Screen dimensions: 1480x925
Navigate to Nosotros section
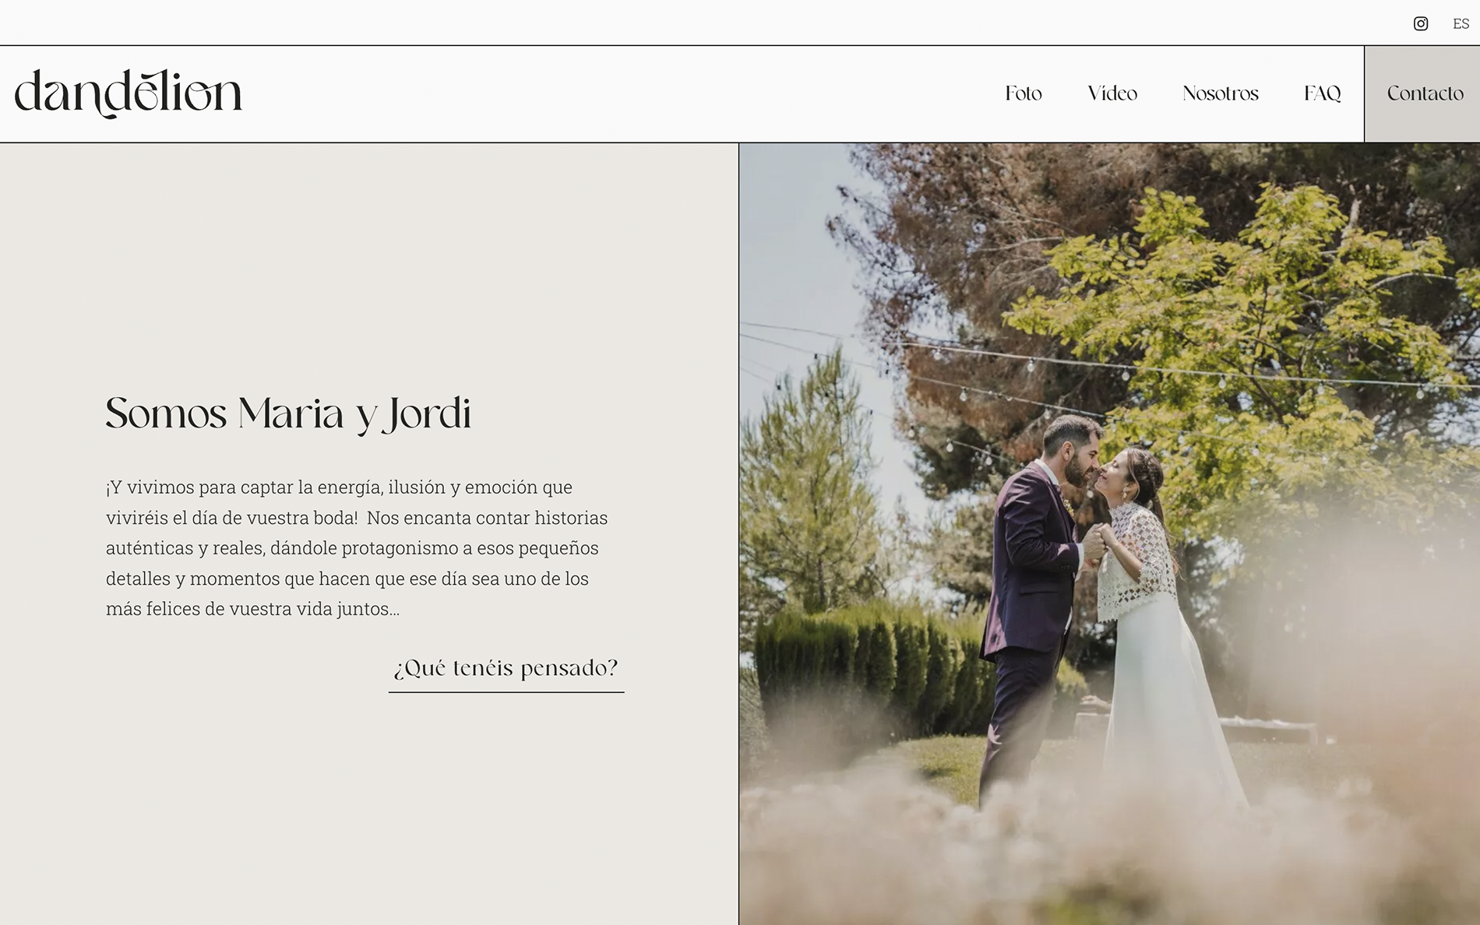click(x=1220, y=93)
